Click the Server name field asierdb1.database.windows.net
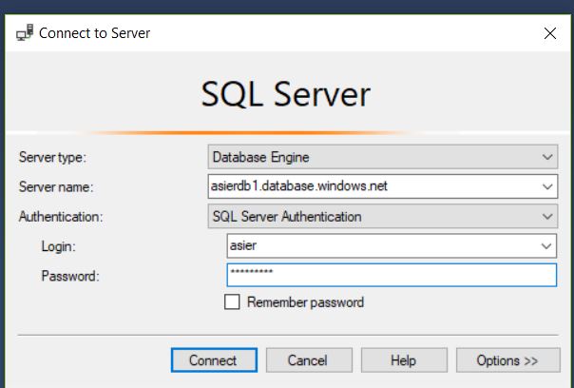Image resolution: width=574 pixels, height=388 pixels. coord(383,186)
